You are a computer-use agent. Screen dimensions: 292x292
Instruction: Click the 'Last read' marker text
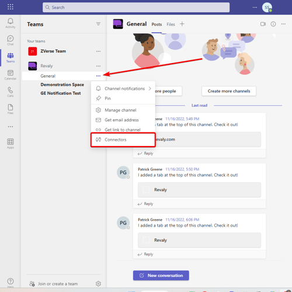(199, 105)
